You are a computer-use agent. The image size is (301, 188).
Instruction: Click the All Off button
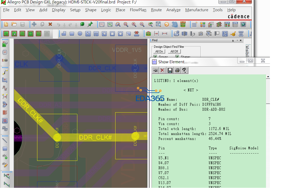pos(174,51)
